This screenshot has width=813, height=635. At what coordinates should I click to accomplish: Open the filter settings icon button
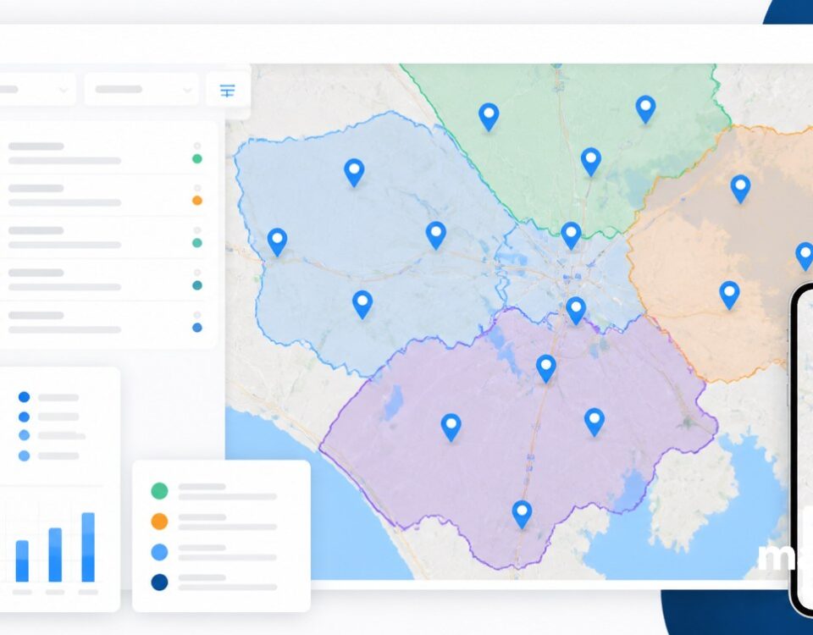(228, 91)
